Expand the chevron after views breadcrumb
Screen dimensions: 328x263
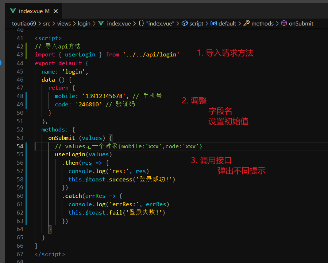(x=74, y=24)
